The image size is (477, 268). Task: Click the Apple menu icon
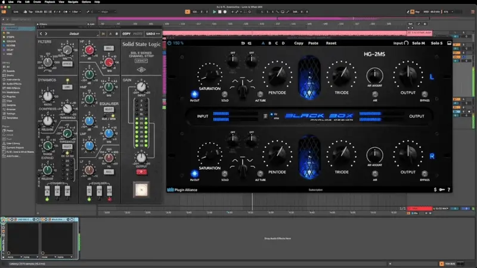click(x=4, y=2)
